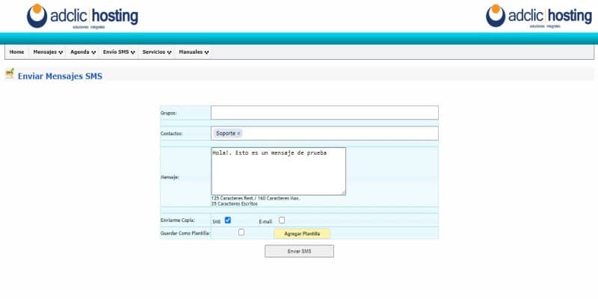
Task: Check the Guardar Como Plantilla checkbox
Action: pyautogui.click(x=241, y=232)
